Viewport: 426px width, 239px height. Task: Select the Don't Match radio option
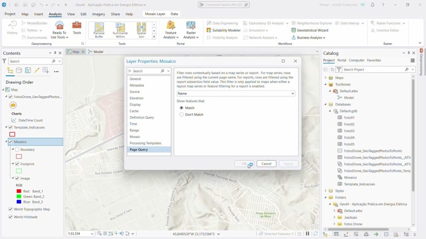(181, 115)
